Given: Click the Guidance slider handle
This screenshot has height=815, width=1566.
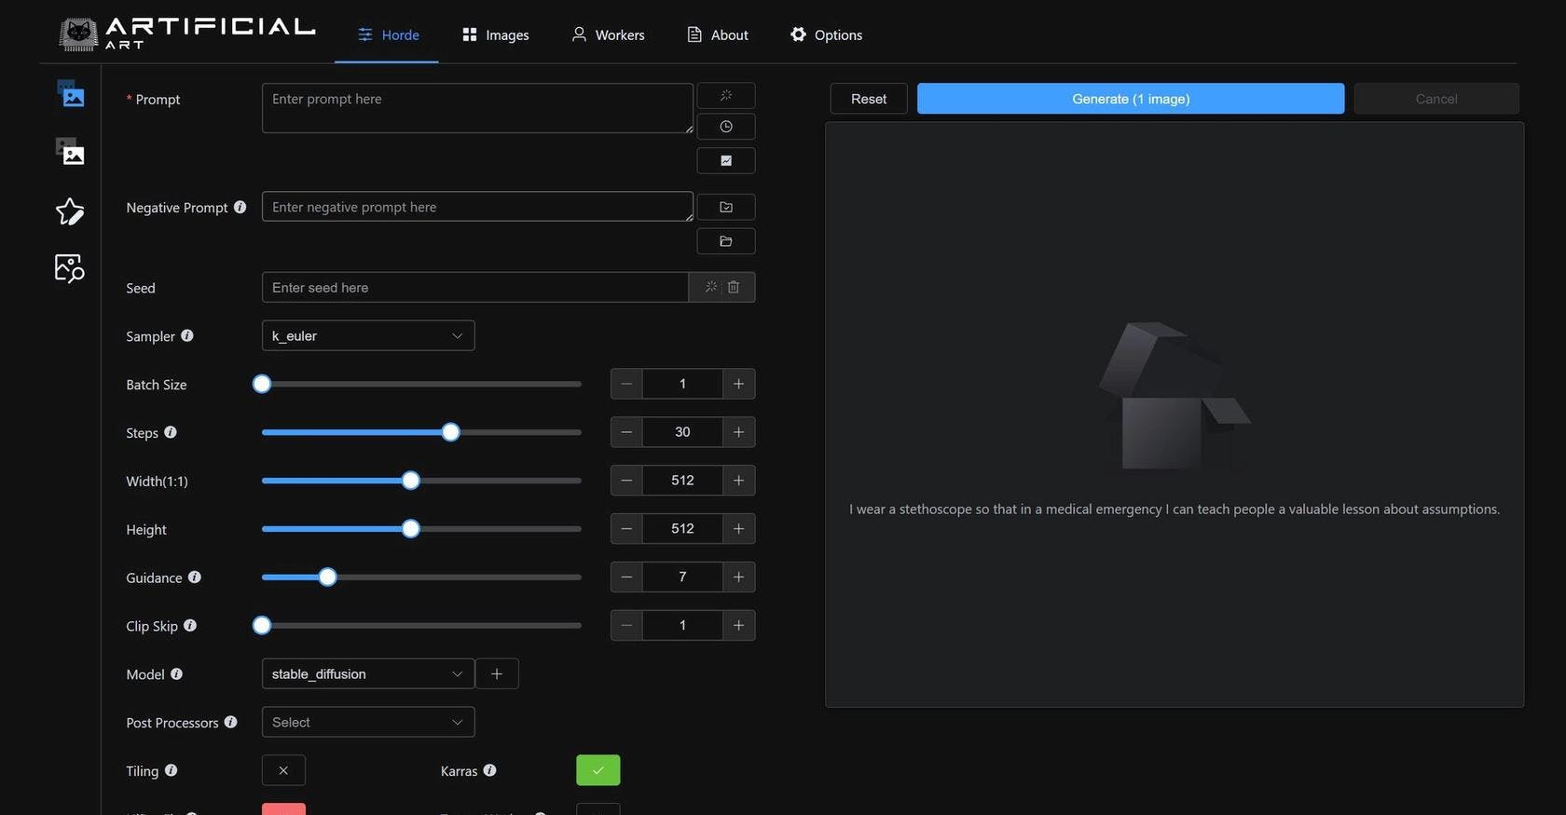Looking at the screenshot, I should coord(327,577).
